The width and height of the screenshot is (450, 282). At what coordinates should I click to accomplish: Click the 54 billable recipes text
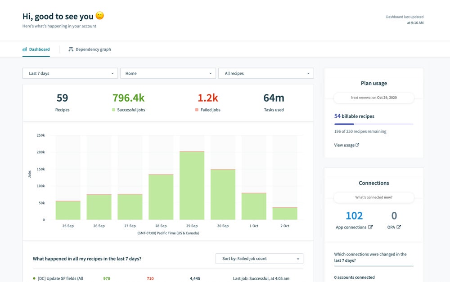354,116
